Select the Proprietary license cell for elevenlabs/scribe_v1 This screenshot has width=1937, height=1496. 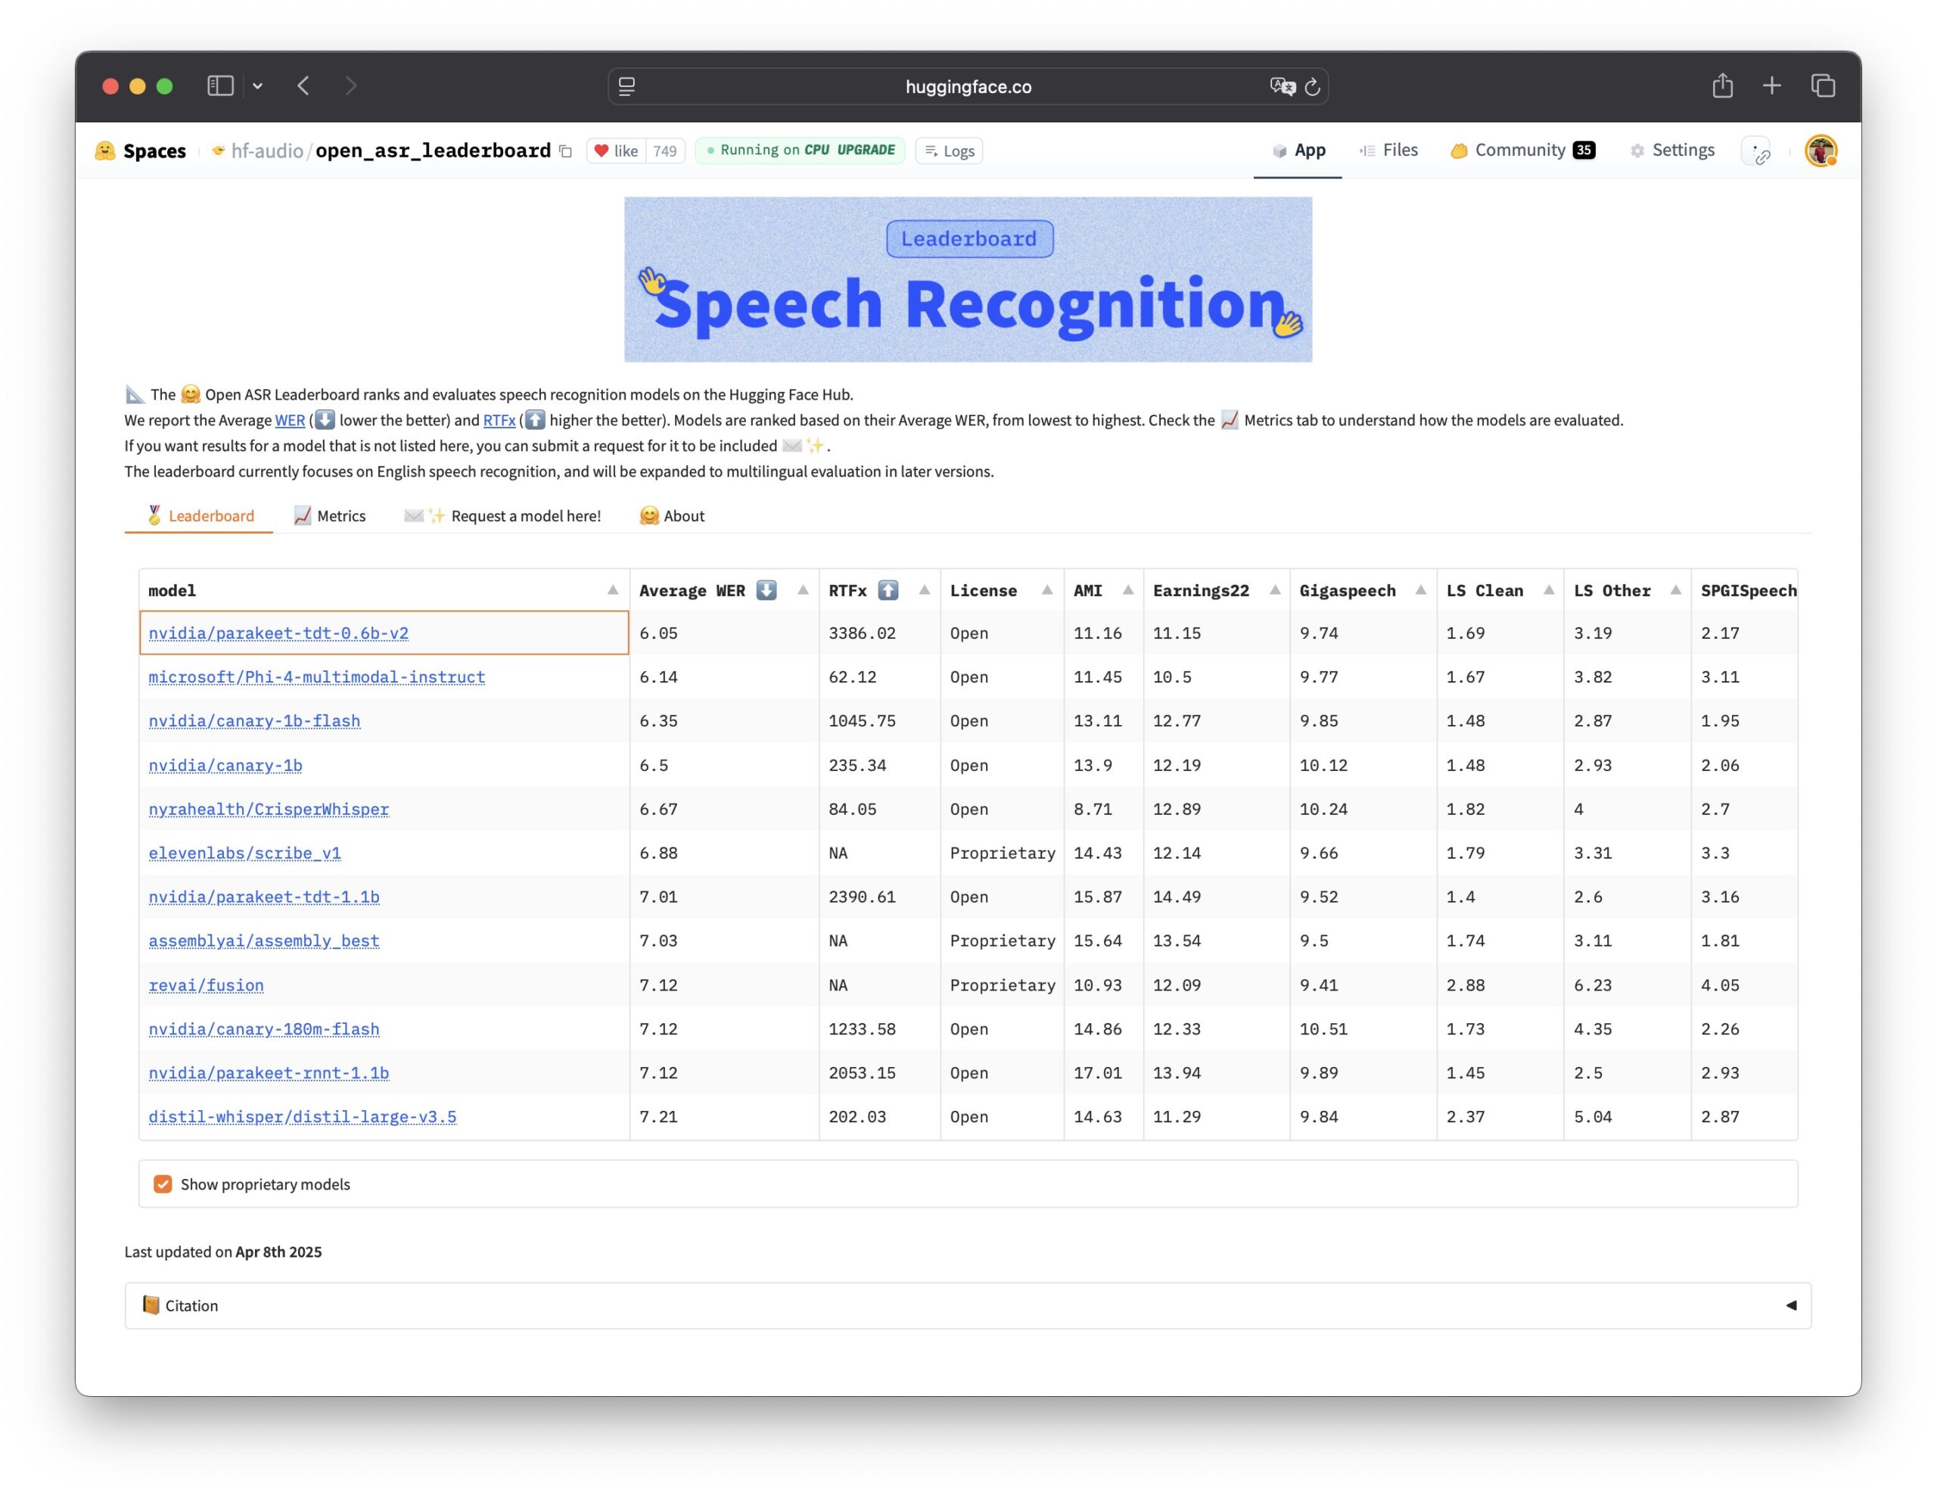[x=1003, y=853]
